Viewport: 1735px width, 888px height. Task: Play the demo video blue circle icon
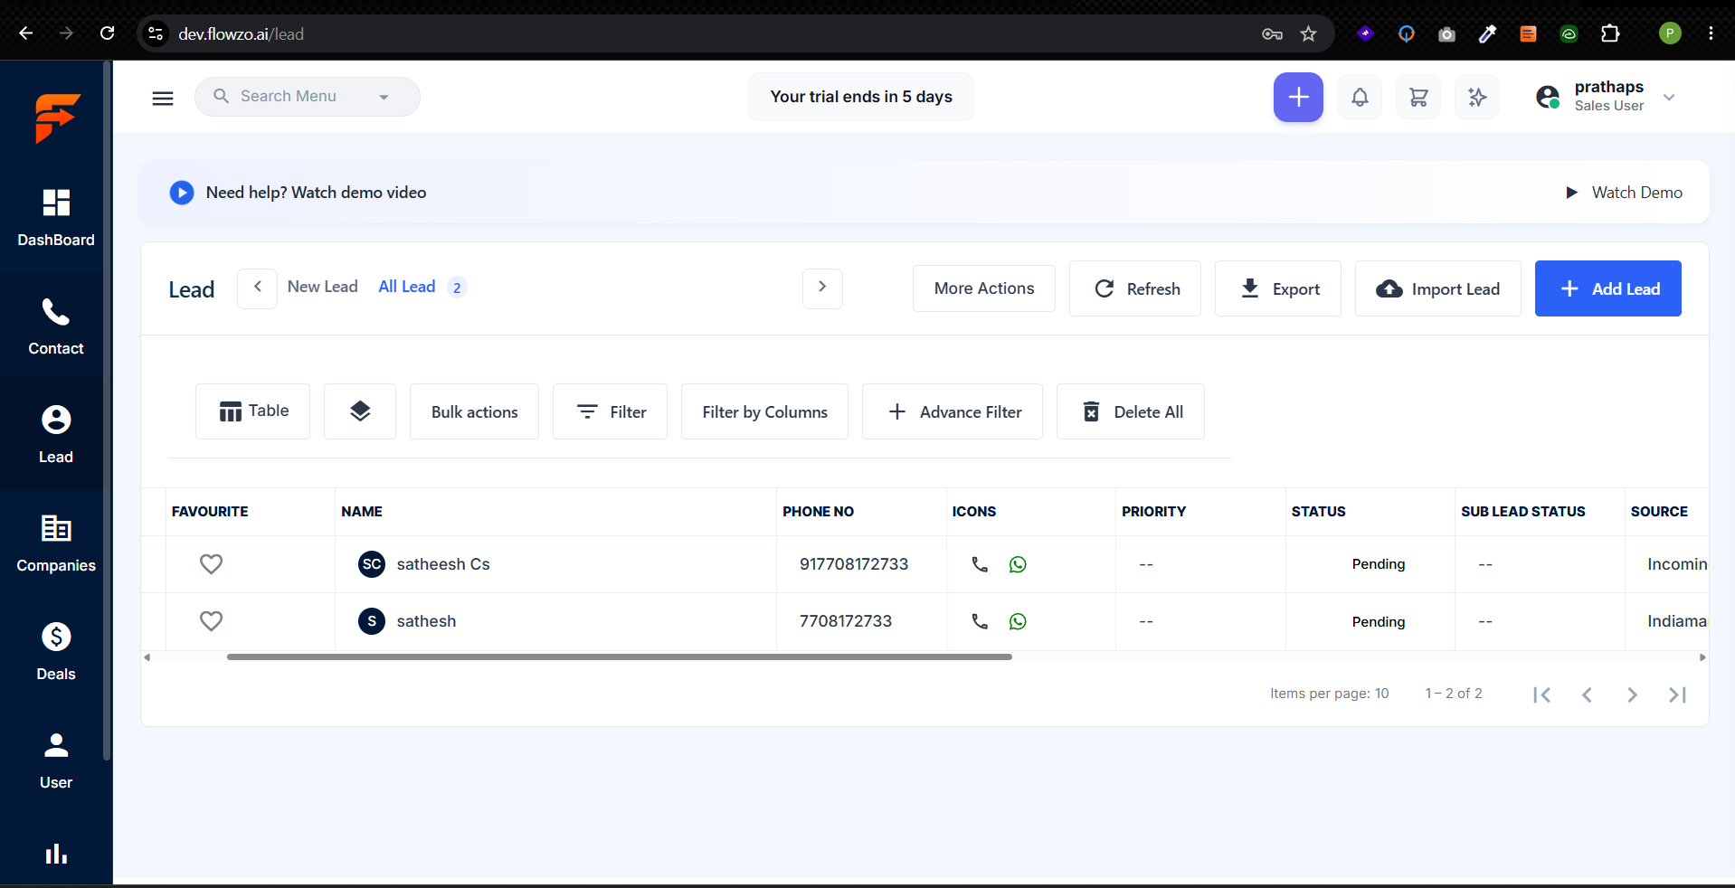tap(182, 193)
